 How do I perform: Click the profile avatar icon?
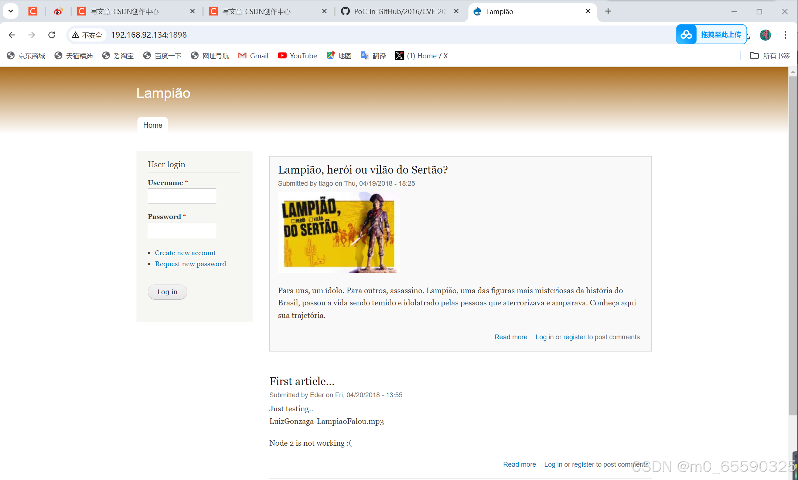click(765, 35)
